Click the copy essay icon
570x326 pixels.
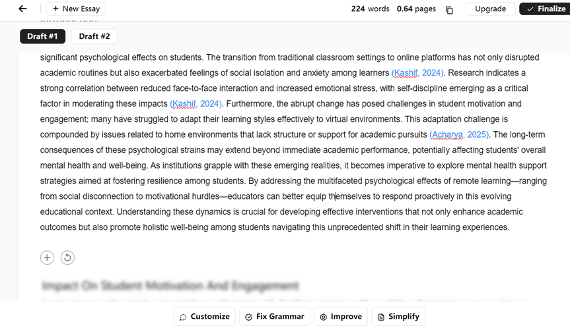pos(449,9)
